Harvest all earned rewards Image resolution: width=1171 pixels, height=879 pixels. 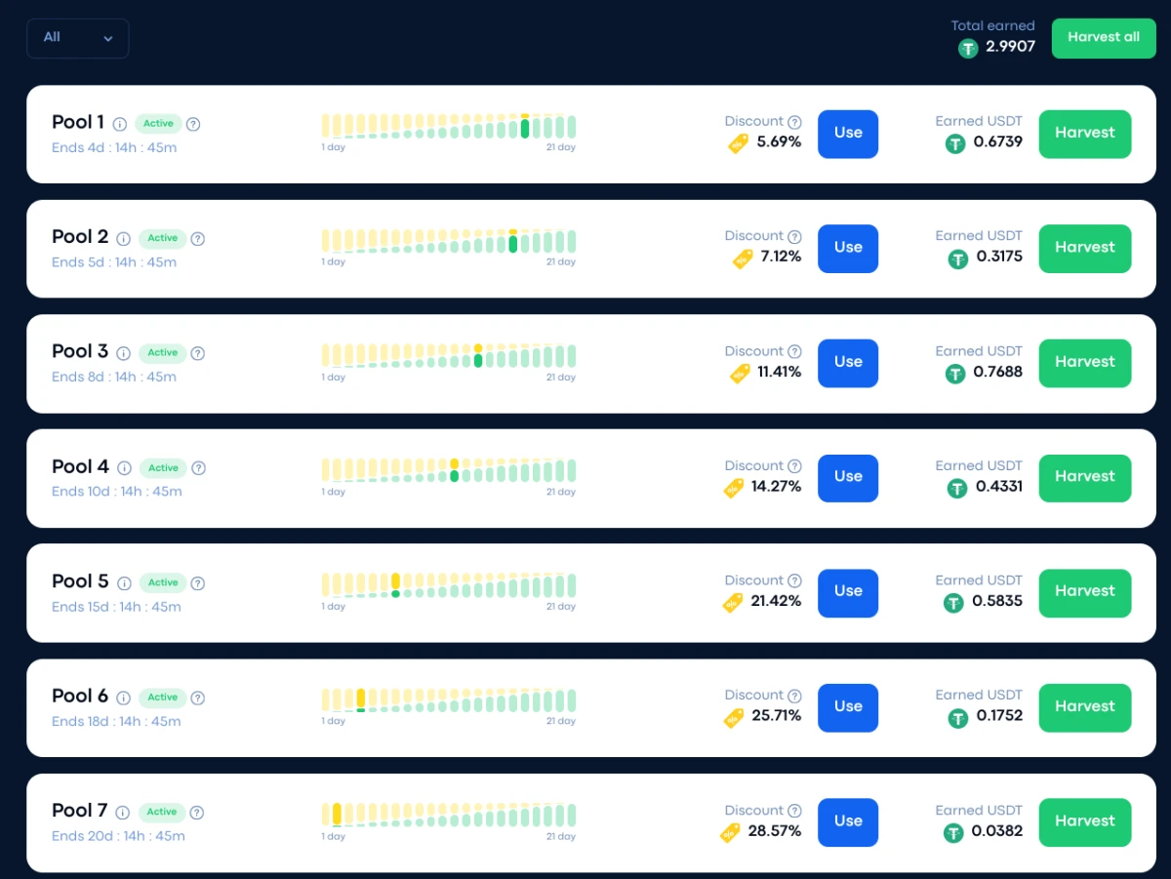pos(1104,38)
